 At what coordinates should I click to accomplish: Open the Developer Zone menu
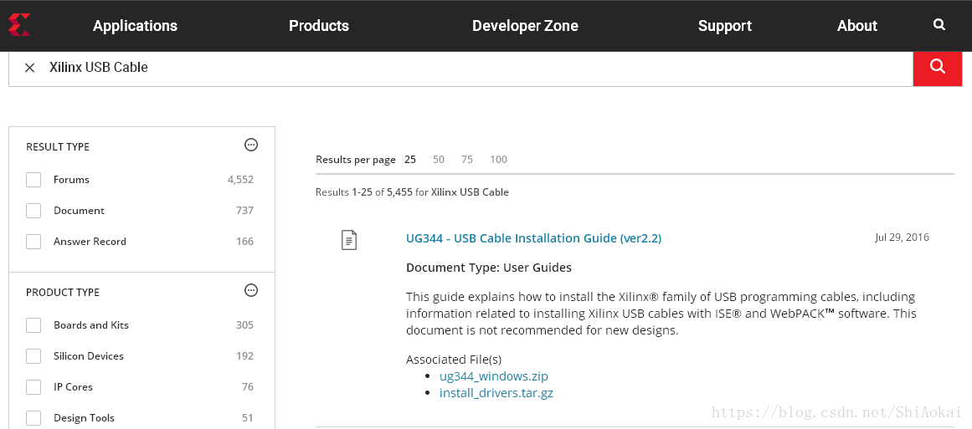(x=525, y=25)
